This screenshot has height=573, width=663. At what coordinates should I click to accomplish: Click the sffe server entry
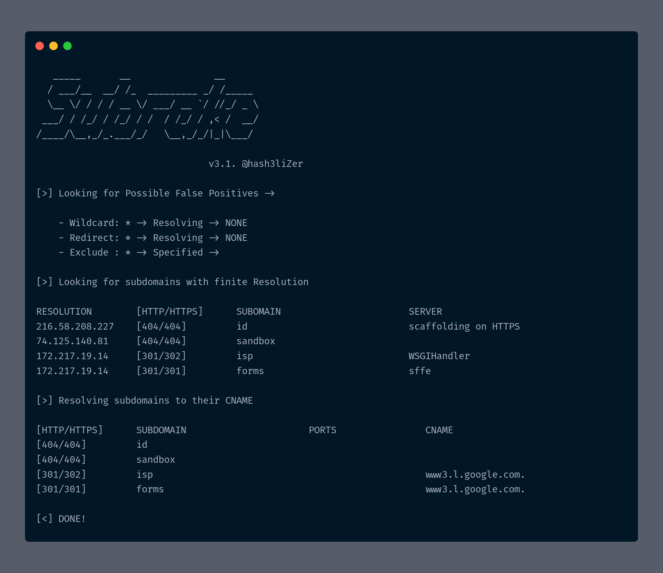click(x=419, y=371)
